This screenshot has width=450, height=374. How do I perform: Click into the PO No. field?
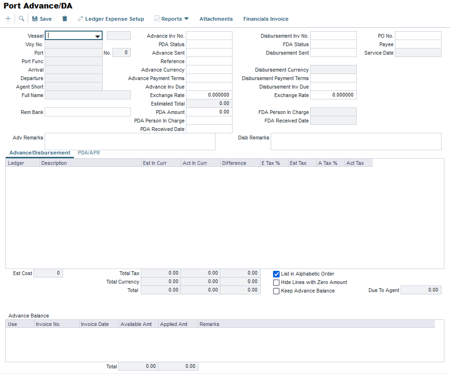click(418, 36)
